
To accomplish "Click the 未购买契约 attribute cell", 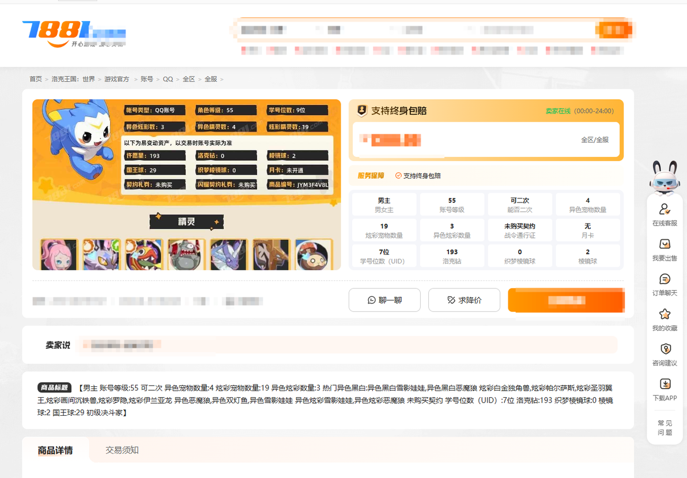I will pyautogui.click(x=520, y=230).
